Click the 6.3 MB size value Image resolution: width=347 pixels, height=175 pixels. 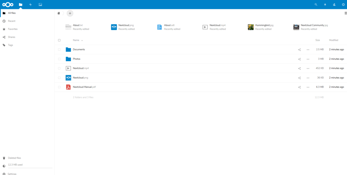tap(320, 87)
